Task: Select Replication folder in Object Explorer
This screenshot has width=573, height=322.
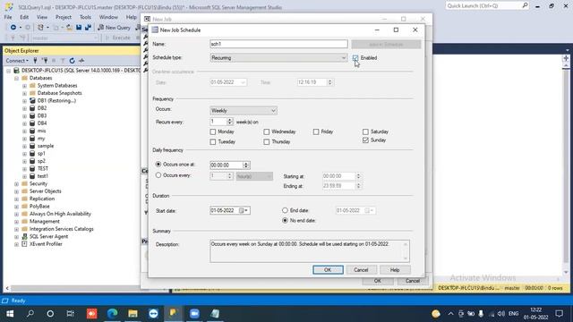Action: tap(42, 199)
